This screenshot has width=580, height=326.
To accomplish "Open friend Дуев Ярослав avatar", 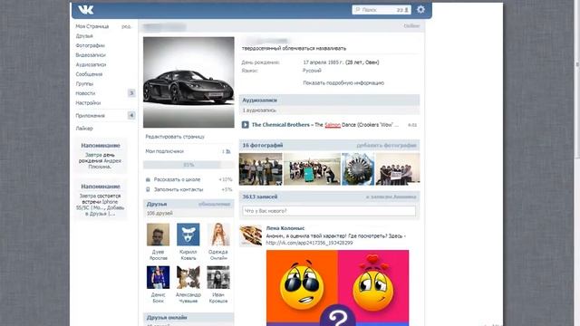I will click(x=158, y=235).
